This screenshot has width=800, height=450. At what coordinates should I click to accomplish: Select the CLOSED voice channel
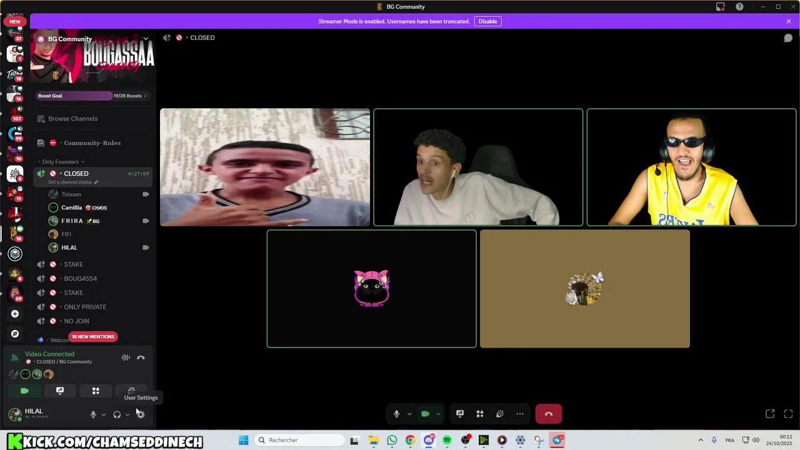[93, 177]
